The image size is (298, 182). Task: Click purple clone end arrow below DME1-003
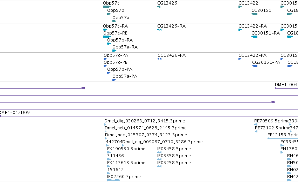tap(273, 102)
